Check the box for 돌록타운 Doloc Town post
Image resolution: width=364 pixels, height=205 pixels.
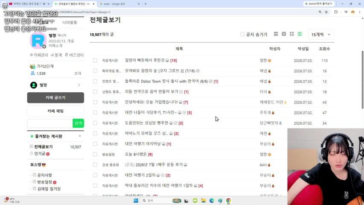[x=95, y=81]
